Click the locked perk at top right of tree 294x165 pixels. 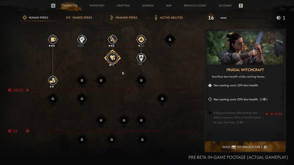pyautogui.click(x=170, y=40)
